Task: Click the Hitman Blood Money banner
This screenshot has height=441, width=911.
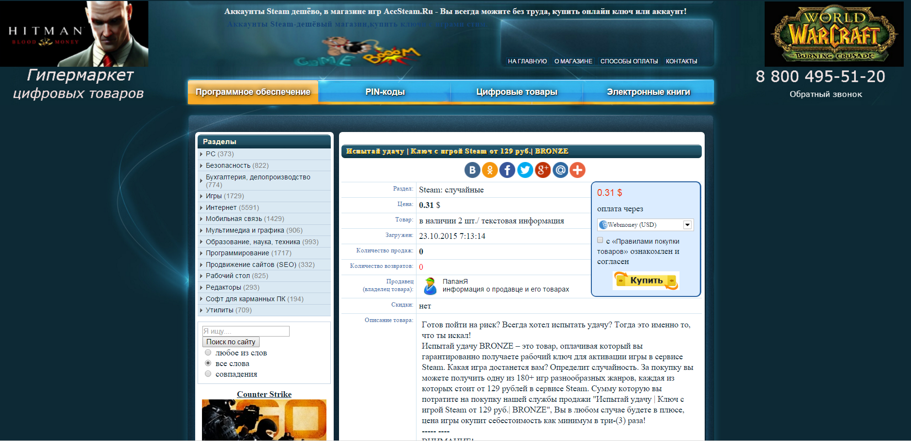Action: pos(74,33)
